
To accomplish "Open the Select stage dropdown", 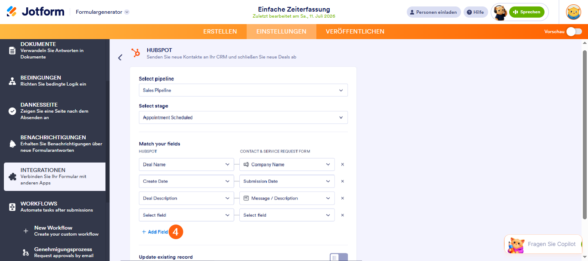I will [x=243, y=117].
